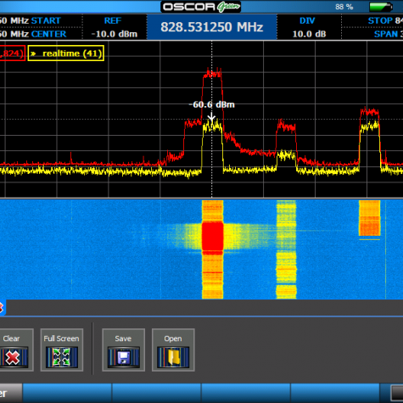
Task: Click the 88 % battery reading
Action: coord(344,7)
